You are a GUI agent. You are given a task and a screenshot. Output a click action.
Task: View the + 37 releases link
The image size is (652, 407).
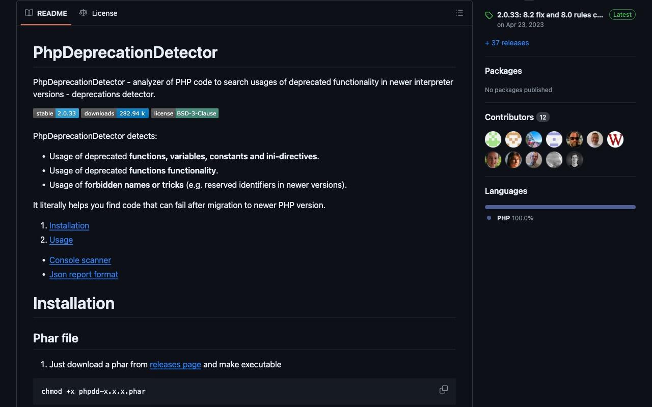point(507,43)
